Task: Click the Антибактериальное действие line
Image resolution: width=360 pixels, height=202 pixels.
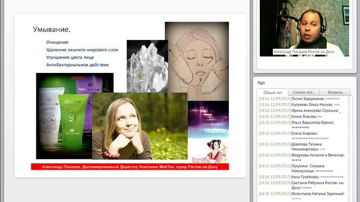Action: [x=78, y=65]
